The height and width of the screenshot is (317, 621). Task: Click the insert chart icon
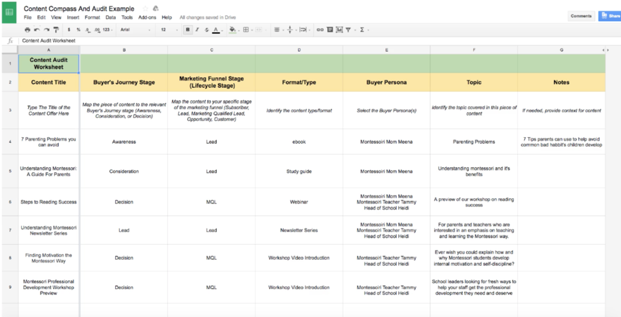tap(339, 29)
